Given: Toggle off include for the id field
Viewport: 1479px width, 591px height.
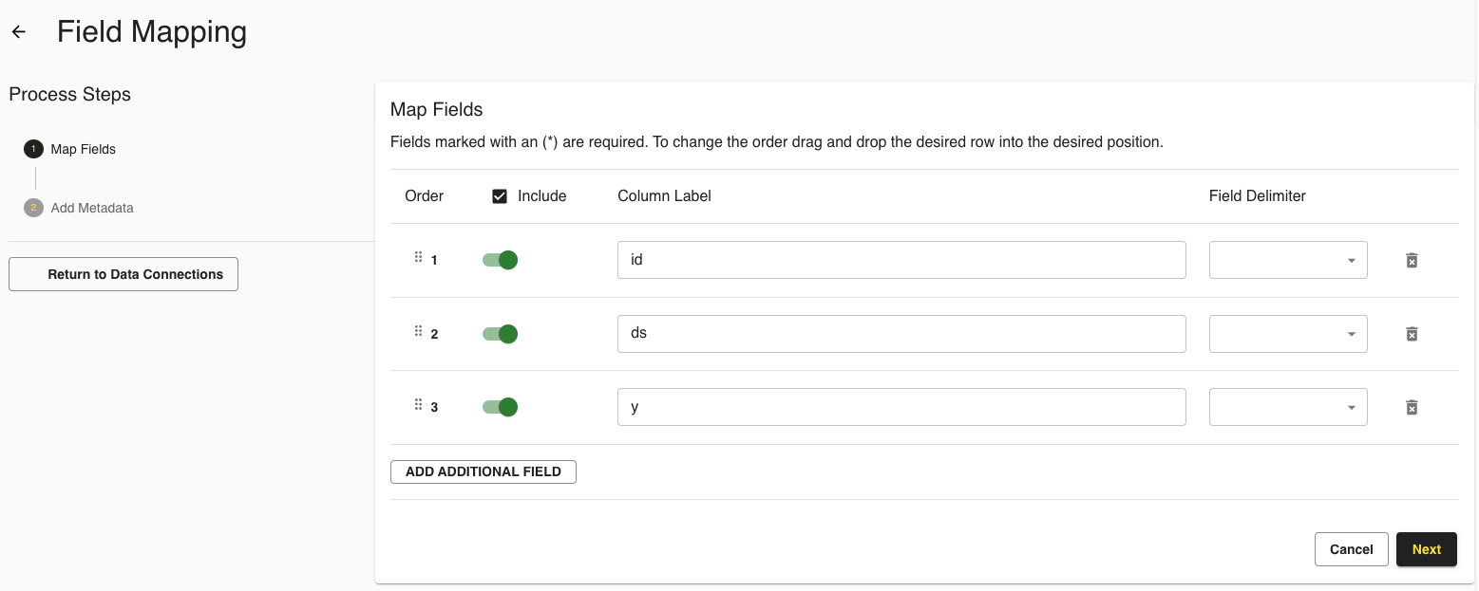Looking at the screenshot, I should tap(501, 260).
